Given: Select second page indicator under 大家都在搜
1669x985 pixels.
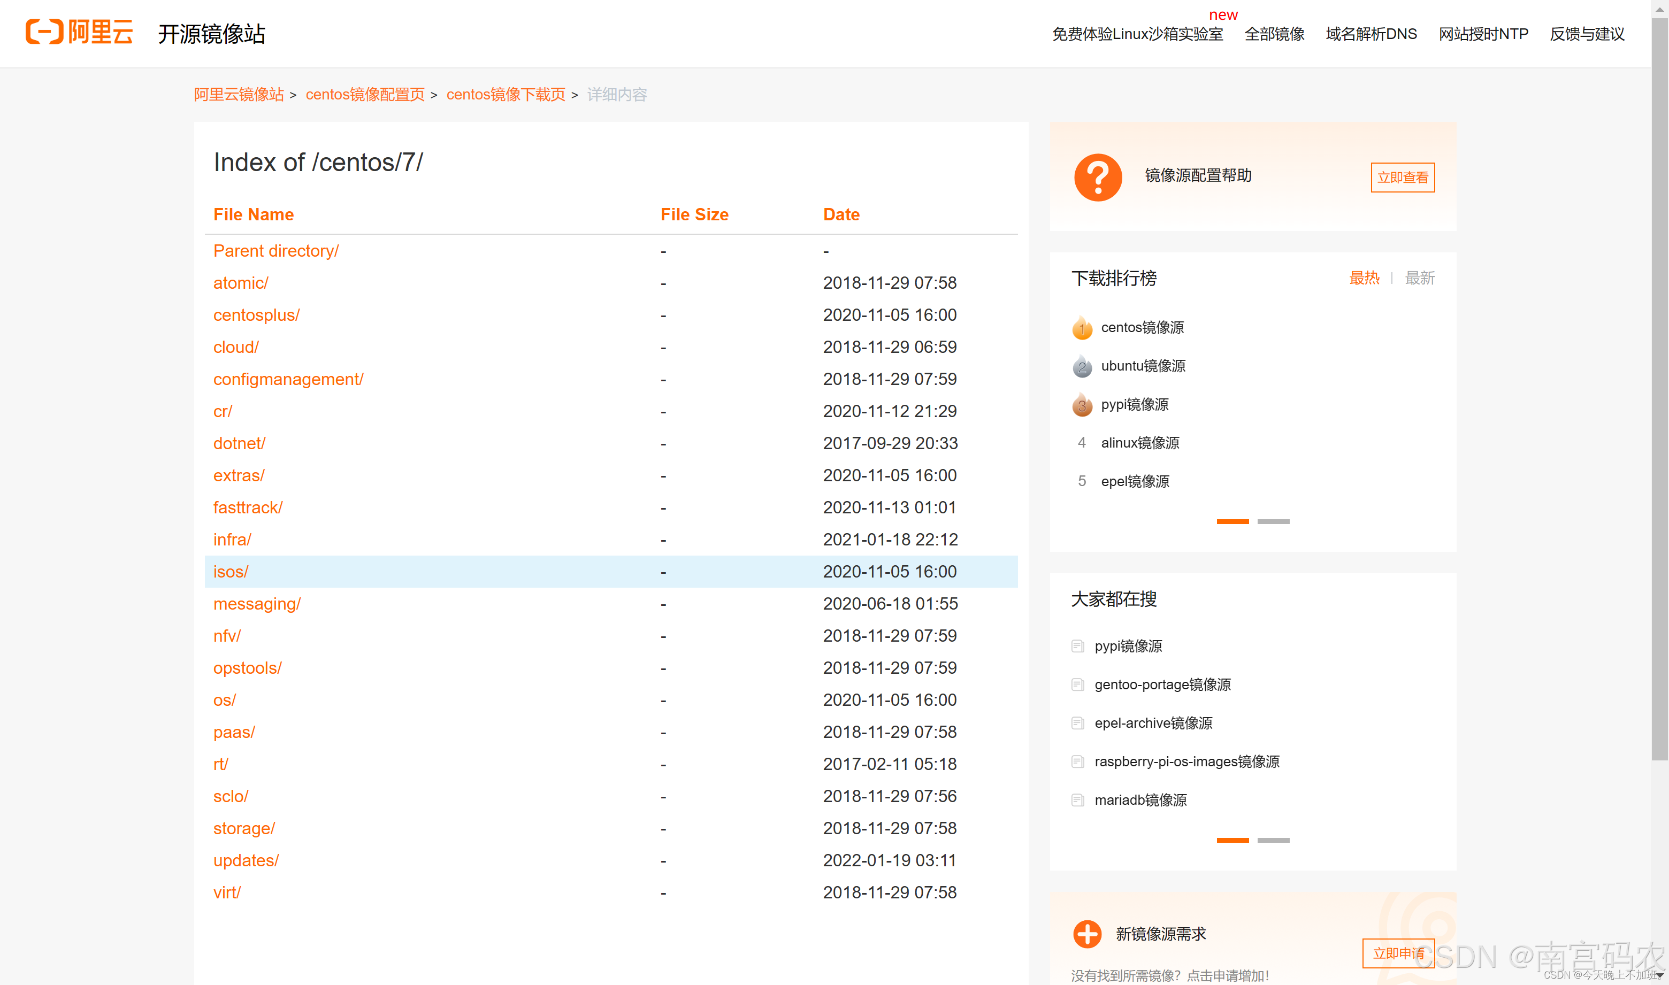Looking at the screenshot, I should point(1273,840).
